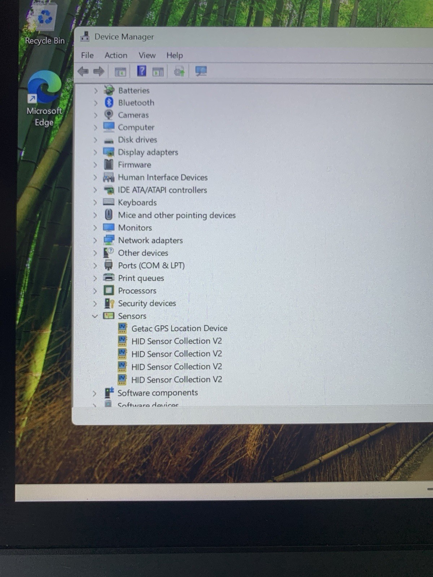Click Getac GPS Location Device icon

point(122,328)
